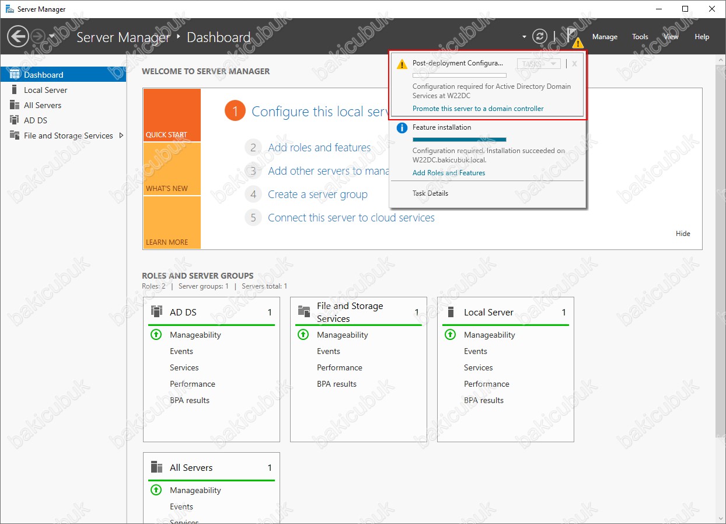Viewport: 726px width, 524px height.
Task: Click the Refresh dashboard icon
Action: click(540, 37)
